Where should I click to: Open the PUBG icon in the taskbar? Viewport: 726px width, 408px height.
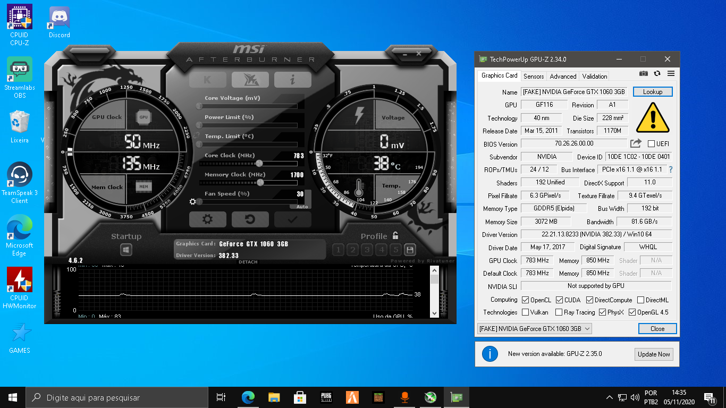point(326,397)
